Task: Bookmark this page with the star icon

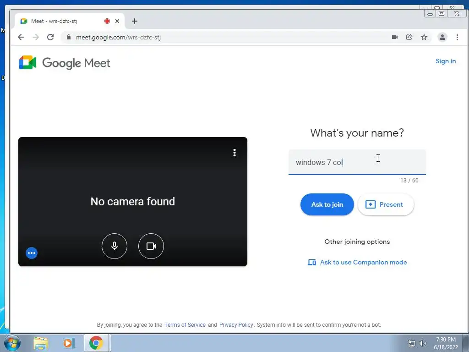Action: (x=424, y=37)
